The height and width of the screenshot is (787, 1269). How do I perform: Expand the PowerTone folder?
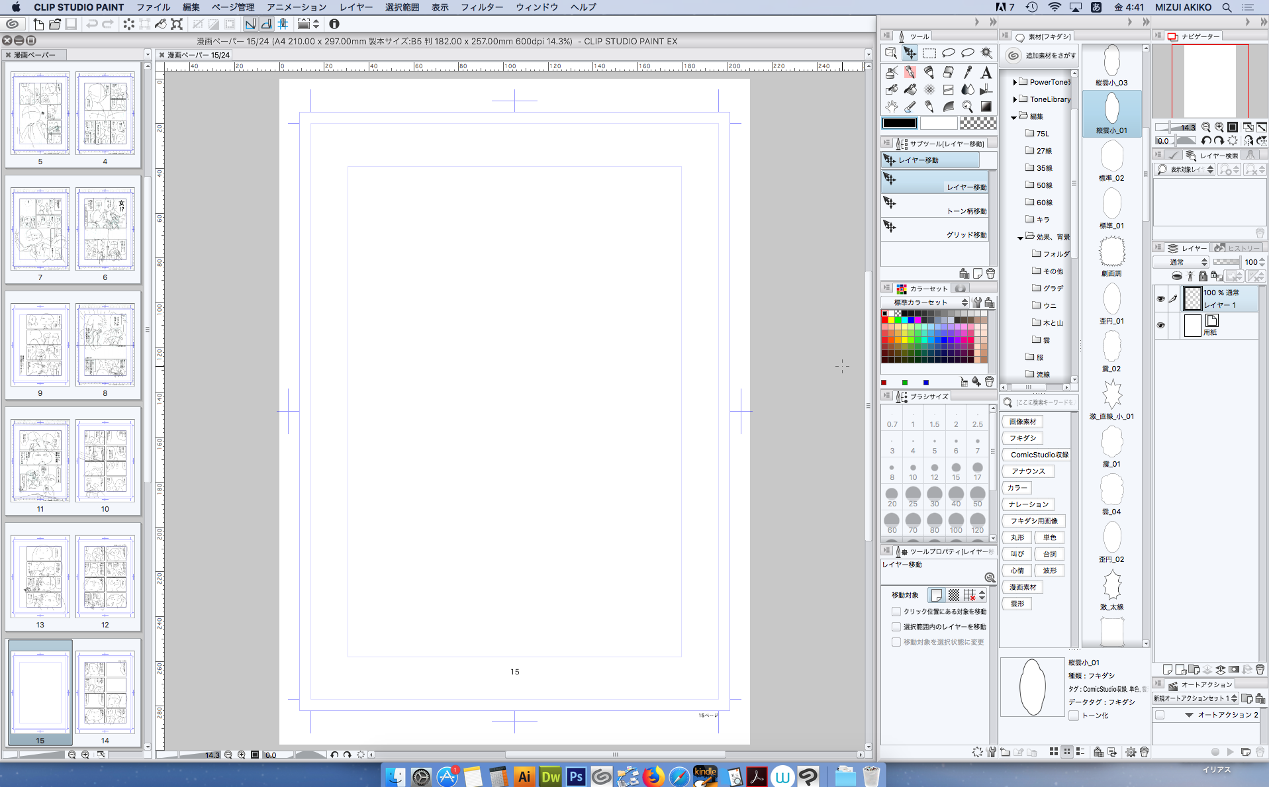1015,82
